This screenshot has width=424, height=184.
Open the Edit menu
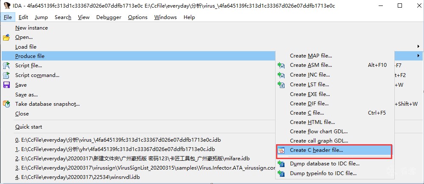pos(23,17)
